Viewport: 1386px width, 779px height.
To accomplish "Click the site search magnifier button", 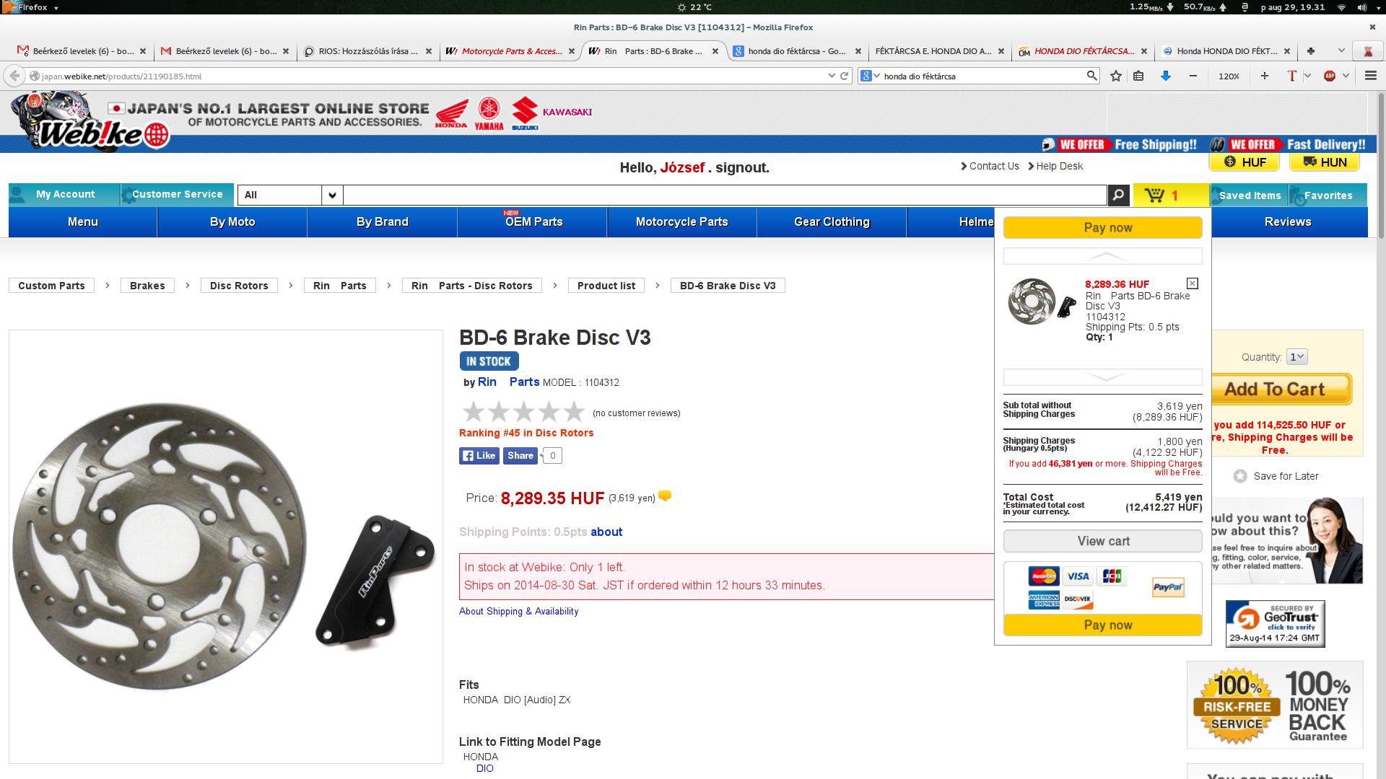I will click(x=1118, y=195).
